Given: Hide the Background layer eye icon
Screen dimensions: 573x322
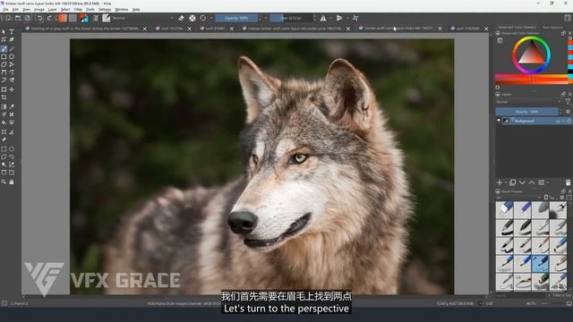Looking at the screenshot, I should [499, 121].
